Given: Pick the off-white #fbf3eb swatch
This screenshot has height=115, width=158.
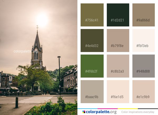Looking at the screenshot, I should (x=144, y=41).
